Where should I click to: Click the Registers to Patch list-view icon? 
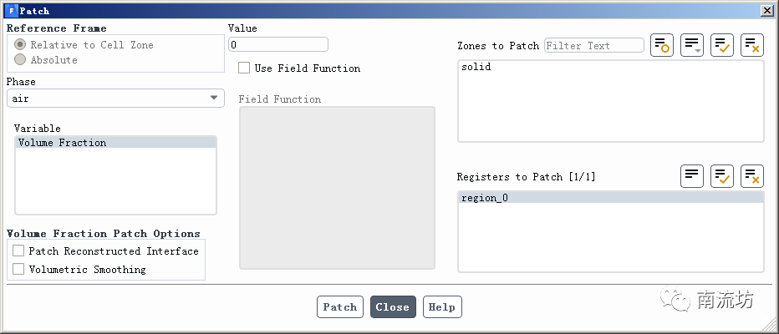pos(692,176)
